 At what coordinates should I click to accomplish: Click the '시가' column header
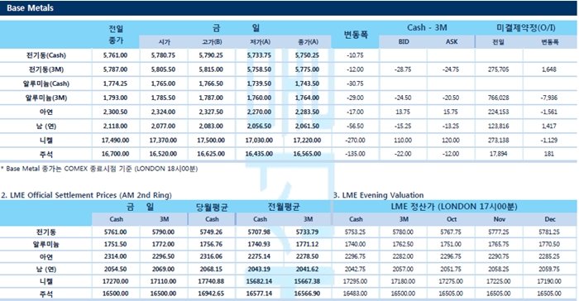click(x=165, y=42)
